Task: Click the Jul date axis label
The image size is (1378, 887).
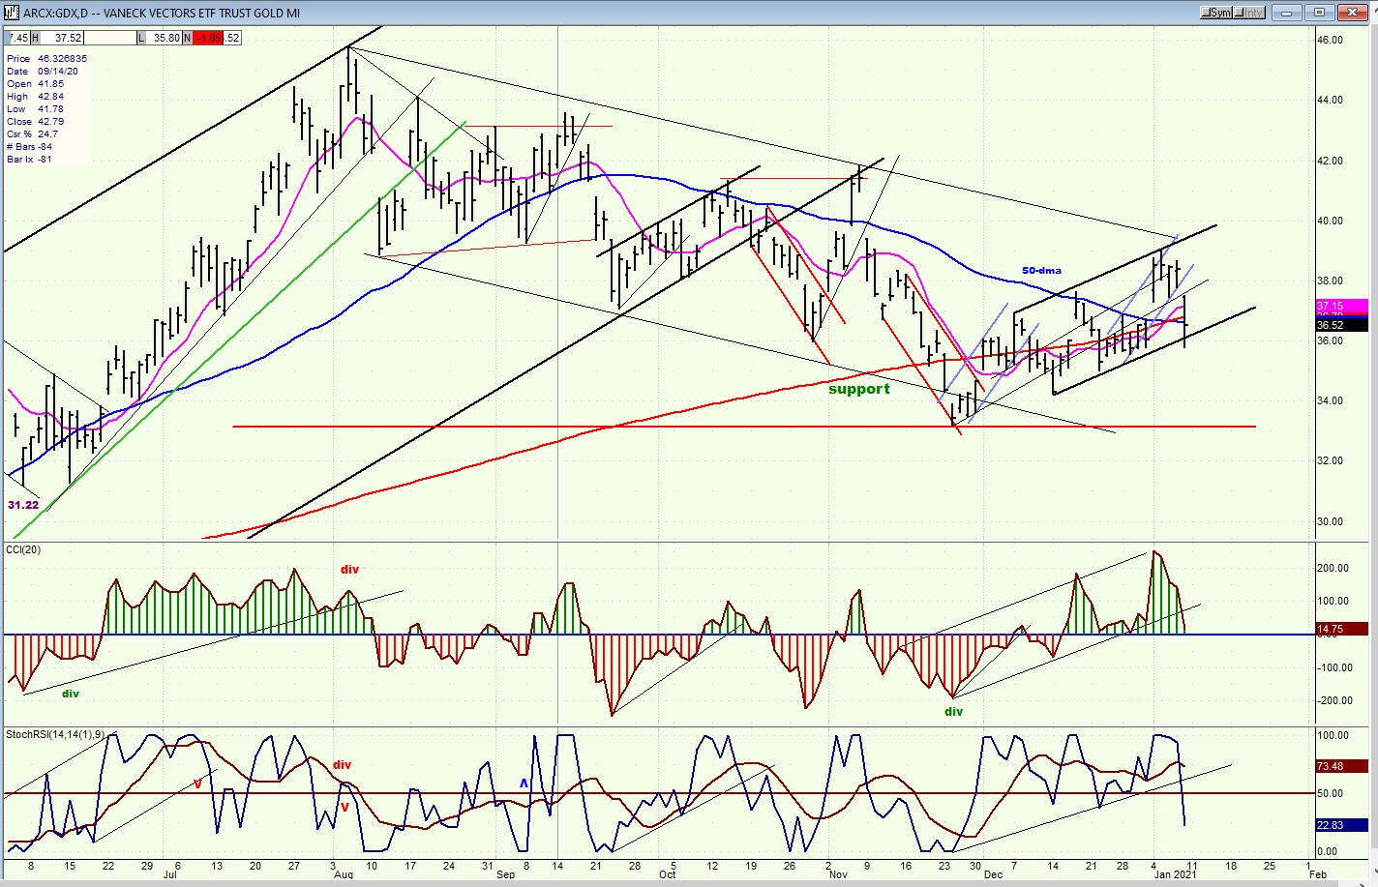Action: [170, 874]
